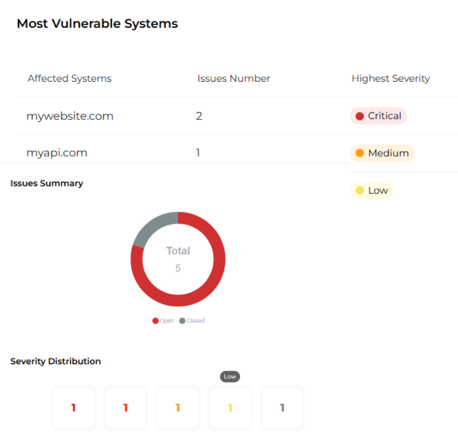Select the second red severity distribution card

tap(126, 408)
